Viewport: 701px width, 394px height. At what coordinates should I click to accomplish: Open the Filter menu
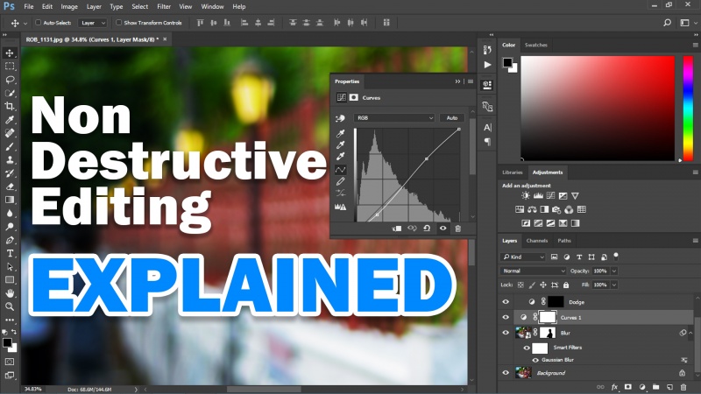164,7
